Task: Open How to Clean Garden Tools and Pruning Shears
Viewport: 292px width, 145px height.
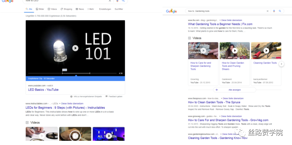Action: 233,66
